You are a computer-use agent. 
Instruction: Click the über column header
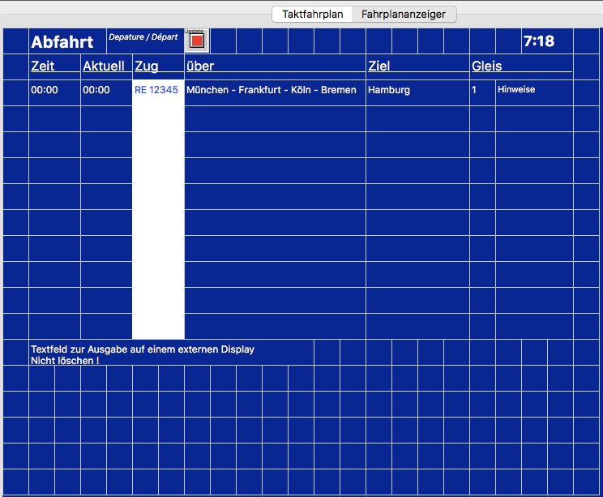point(200,66)
